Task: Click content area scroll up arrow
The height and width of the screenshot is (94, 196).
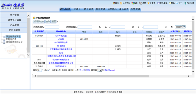Action: pyautogui.click(x=193, y=20)
